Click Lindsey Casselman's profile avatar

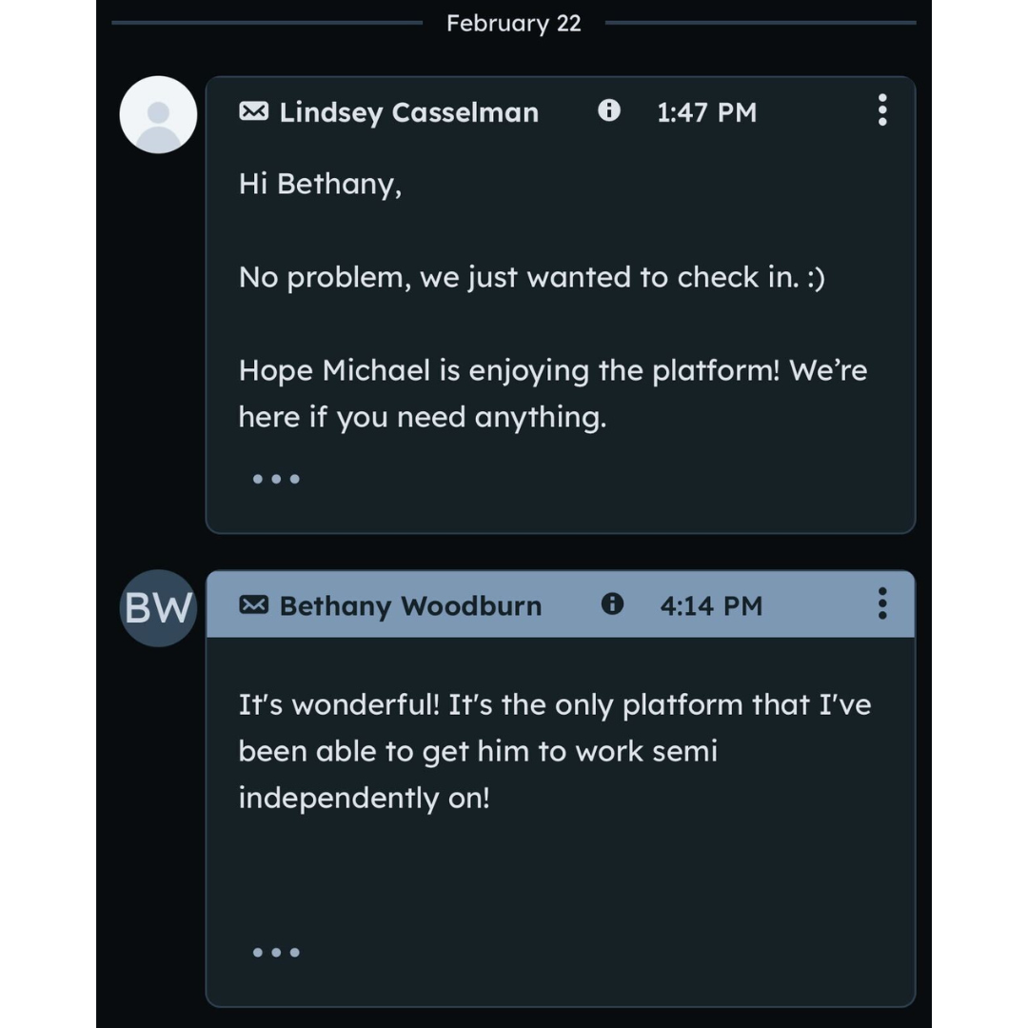click(158, 114)
